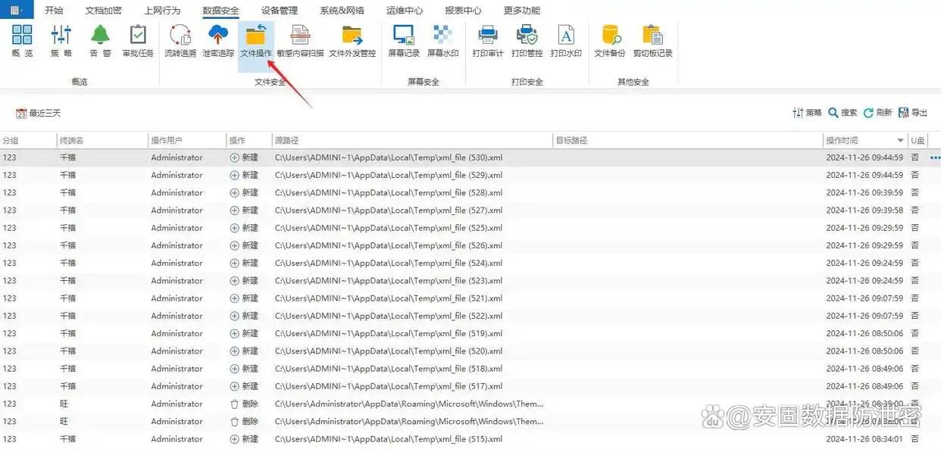Select the row with xml_file (527).xml
This screenshot has height=449, width=941.
pos(470,210)
